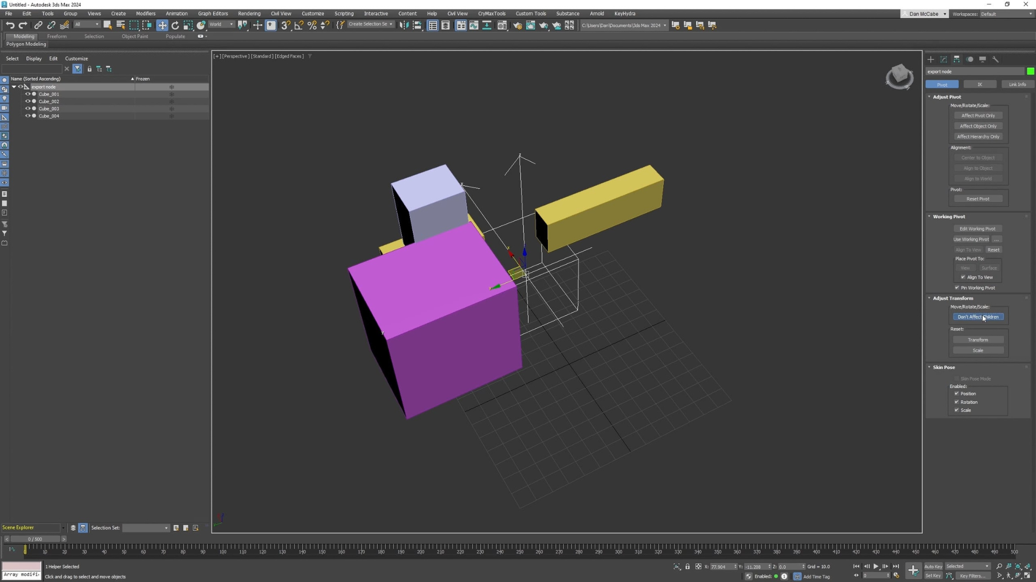The width and height of the screenshot is (1036, 582).
Task: Uncheck Pin Working Pivot checkbox
Action: (957, 288)
